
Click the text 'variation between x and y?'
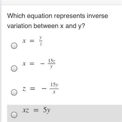[x=46, y=26]
